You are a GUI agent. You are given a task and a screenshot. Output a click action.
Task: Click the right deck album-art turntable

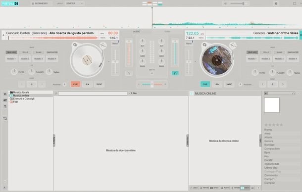pos(217,60)
